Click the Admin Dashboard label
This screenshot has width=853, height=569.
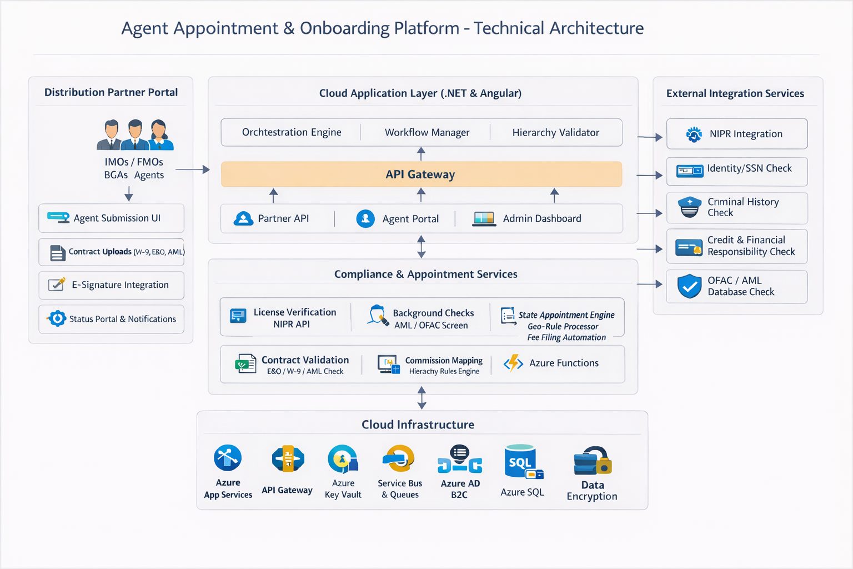click(541, 219)
